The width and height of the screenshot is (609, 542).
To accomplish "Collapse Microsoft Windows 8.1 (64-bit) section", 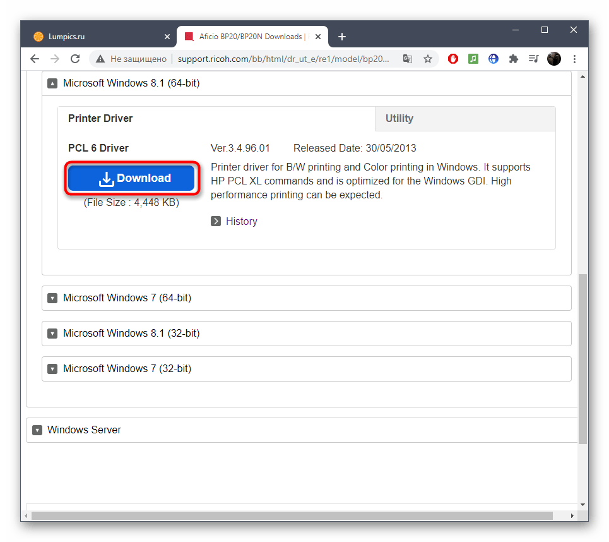I will pyautogui.click(x=307, y=83).
